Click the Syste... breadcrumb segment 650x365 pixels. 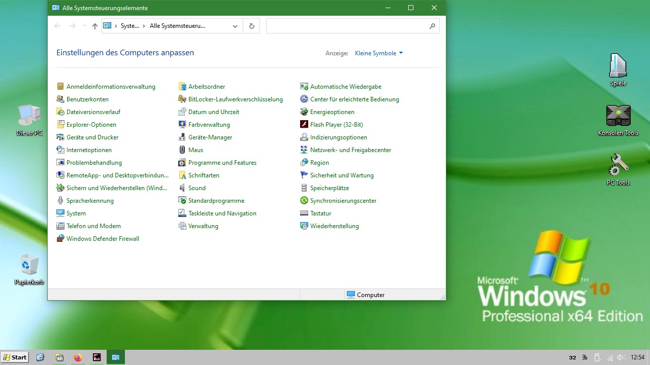[130, 26]
